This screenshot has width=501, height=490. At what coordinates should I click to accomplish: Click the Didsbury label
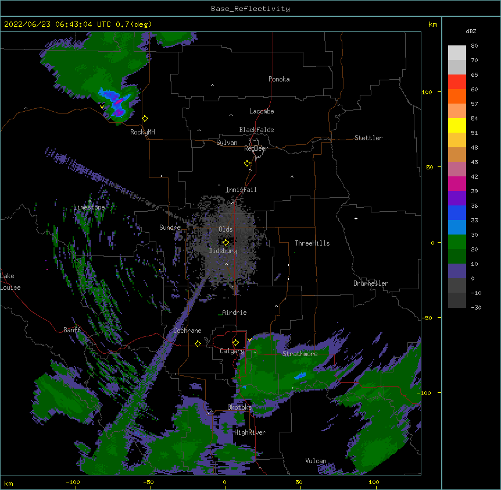click(x=223, y=251)
